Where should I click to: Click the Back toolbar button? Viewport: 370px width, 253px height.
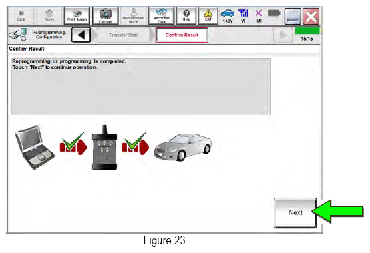(x=21, y=16)
